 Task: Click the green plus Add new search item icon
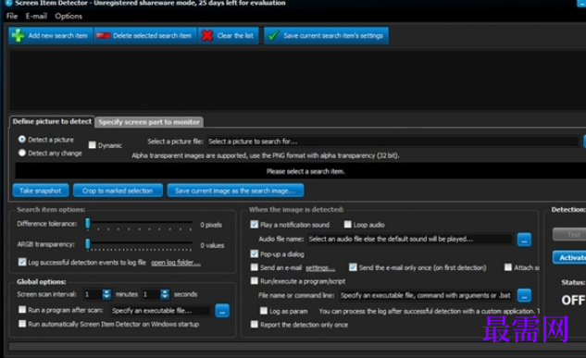pos(18,35)
